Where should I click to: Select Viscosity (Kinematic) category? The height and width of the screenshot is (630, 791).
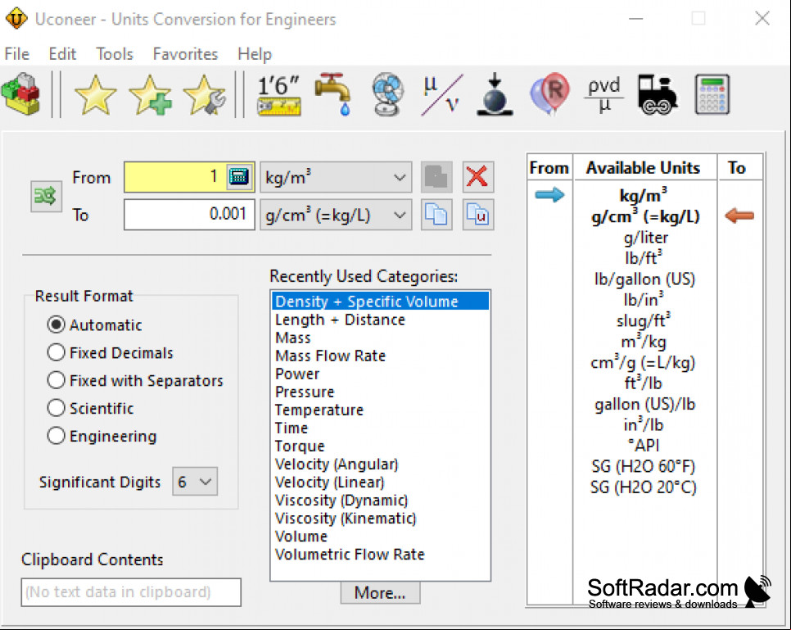click(x=381, y=519)
